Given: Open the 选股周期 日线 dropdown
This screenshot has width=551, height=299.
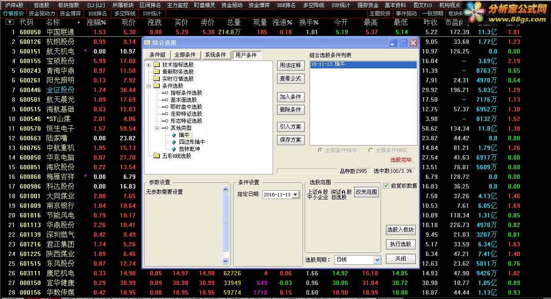Looking at the screenshot, I should coord(377,260).
